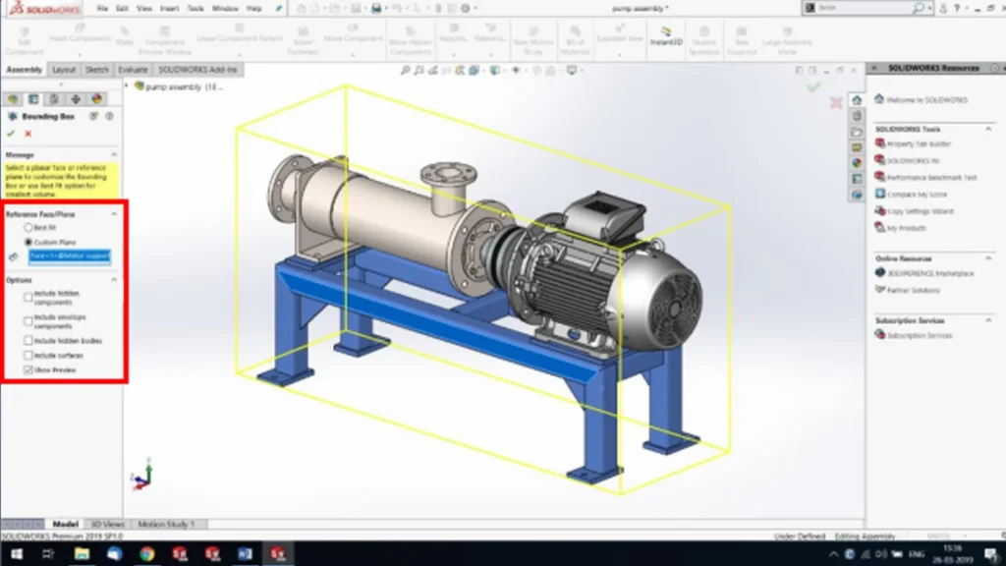Click the confirmation corner green checkmark

[813, 86]
